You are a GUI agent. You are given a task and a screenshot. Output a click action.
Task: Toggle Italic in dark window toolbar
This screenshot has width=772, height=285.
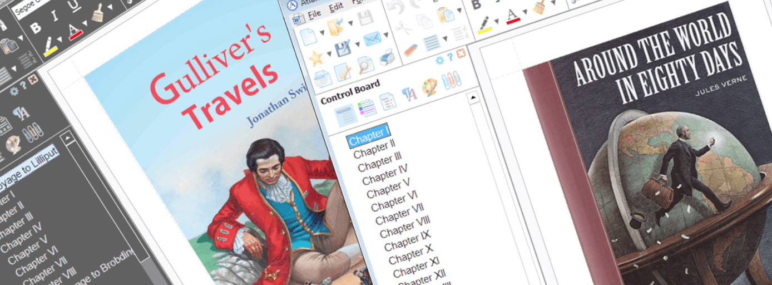55,16
